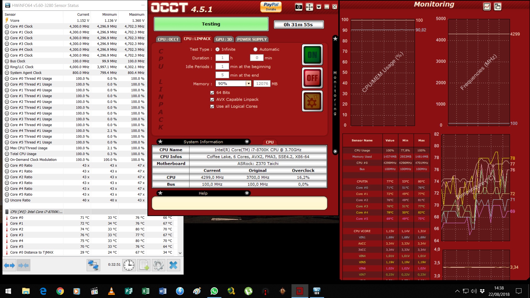Select the Automatic test type radio button
The image size is (530, 298).
(x=255, y=49)
